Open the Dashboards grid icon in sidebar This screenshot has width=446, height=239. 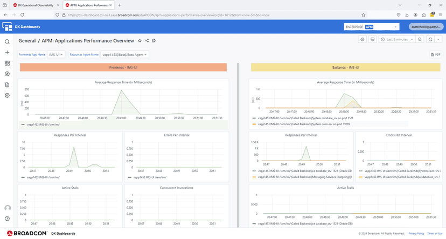click(7, 63)
